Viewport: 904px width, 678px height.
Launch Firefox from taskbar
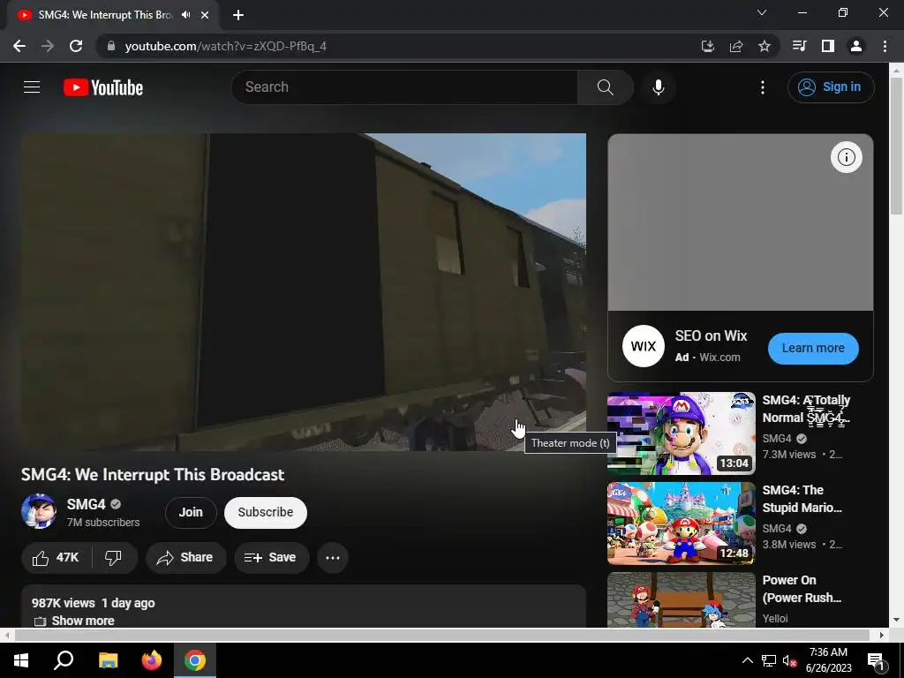tap(152, 660)
